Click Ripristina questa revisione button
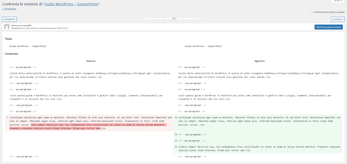This screenshot has width=347, height=164. (328, 27)
